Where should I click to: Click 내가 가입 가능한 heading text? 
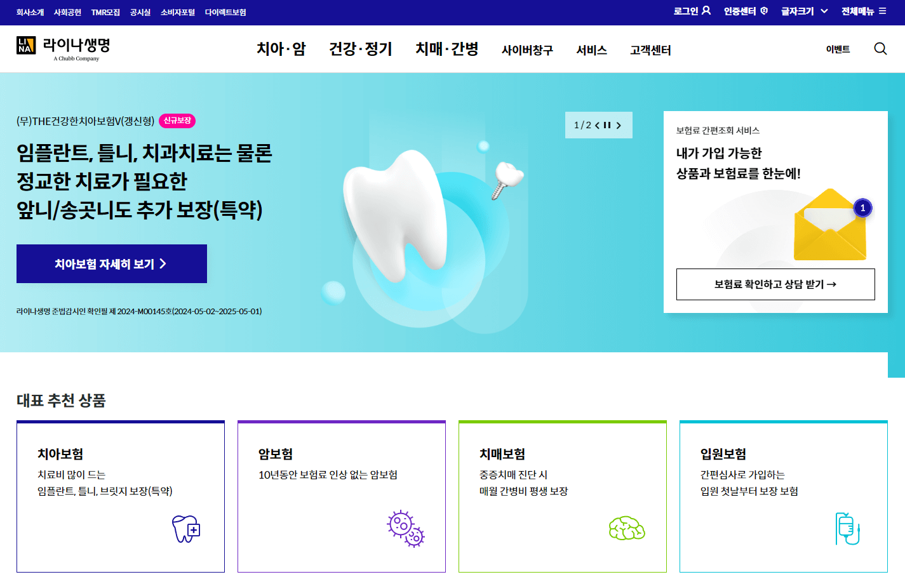click(719, 153)
